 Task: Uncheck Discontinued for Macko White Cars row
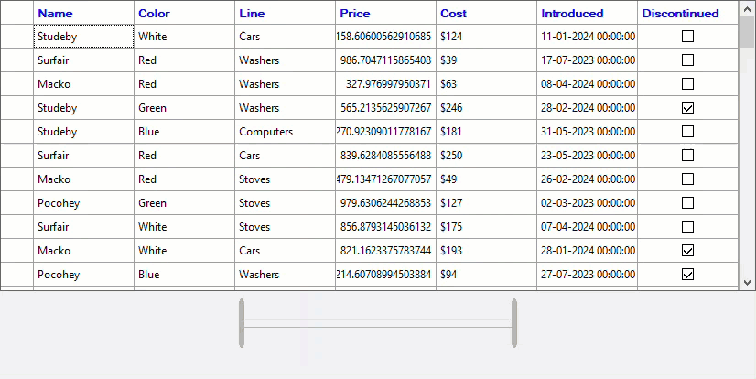click(x=688, y=251)
